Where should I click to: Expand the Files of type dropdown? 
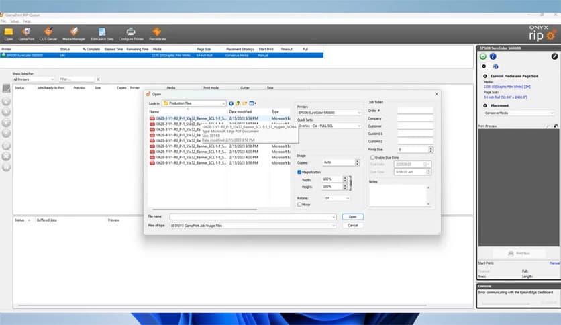pyautogui.click(x=333, y=226)
